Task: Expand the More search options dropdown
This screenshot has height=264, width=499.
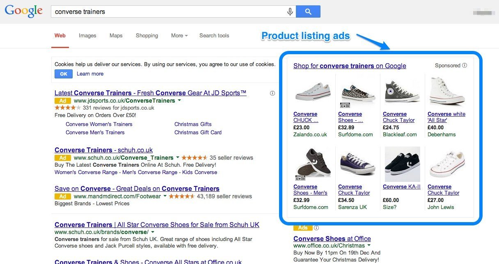Action: (179, 36)
